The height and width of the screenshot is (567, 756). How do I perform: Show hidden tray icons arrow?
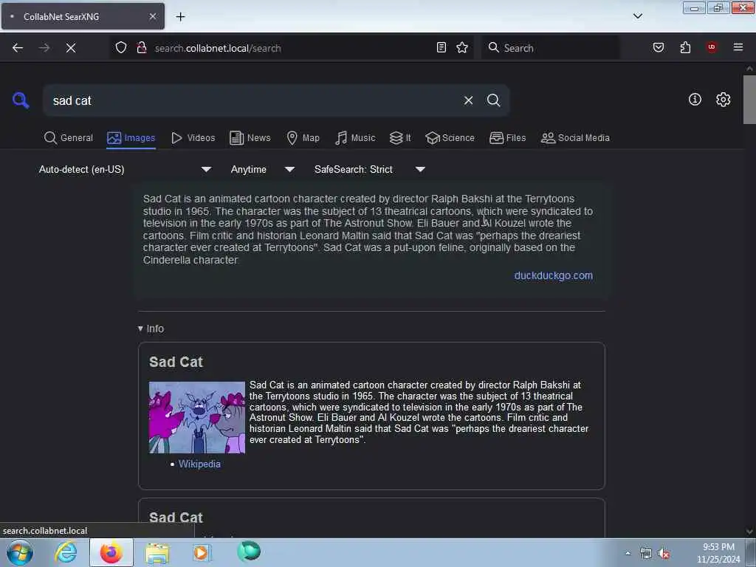click(x=628, y=554)
